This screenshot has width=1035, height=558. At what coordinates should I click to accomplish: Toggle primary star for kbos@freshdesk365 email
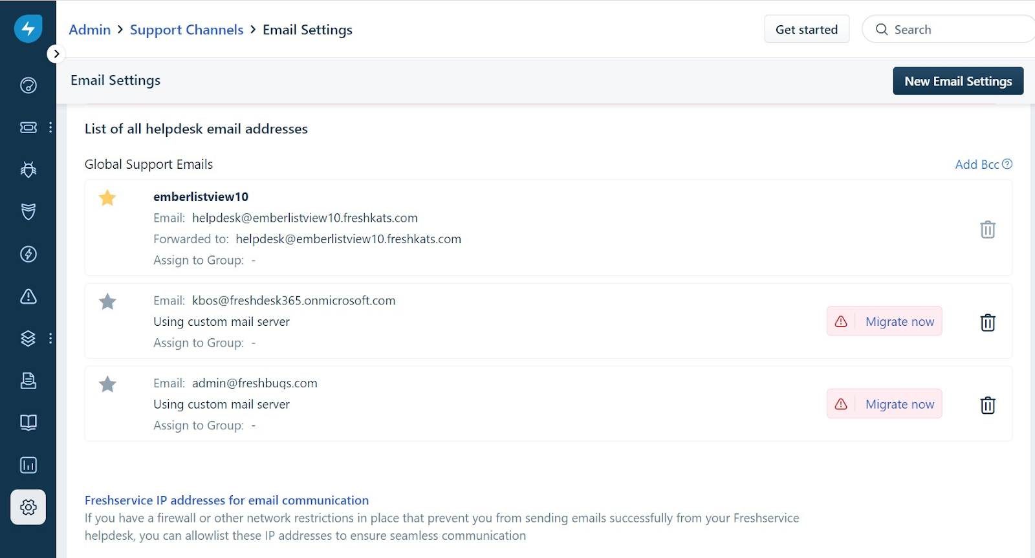tap(107, 301)
